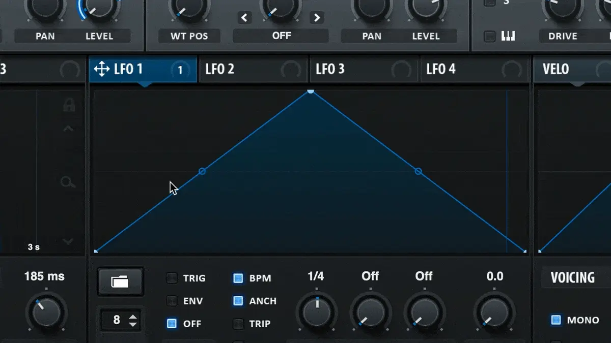This screenshot has width=611, height=343.
Task: Click the magnifier zoom icon in envelope panel
Action: pos(68,182)
